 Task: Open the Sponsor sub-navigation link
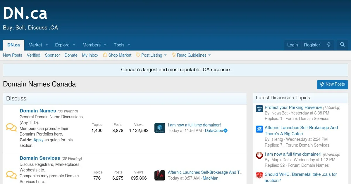coord(52,55)
